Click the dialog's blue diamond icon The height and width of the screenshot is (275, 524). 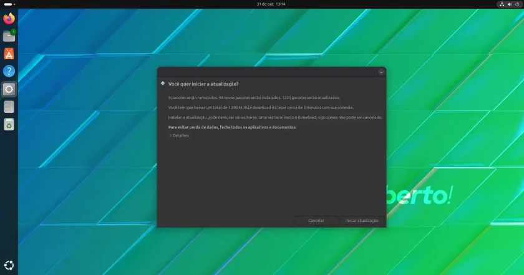tap(163, 83)
